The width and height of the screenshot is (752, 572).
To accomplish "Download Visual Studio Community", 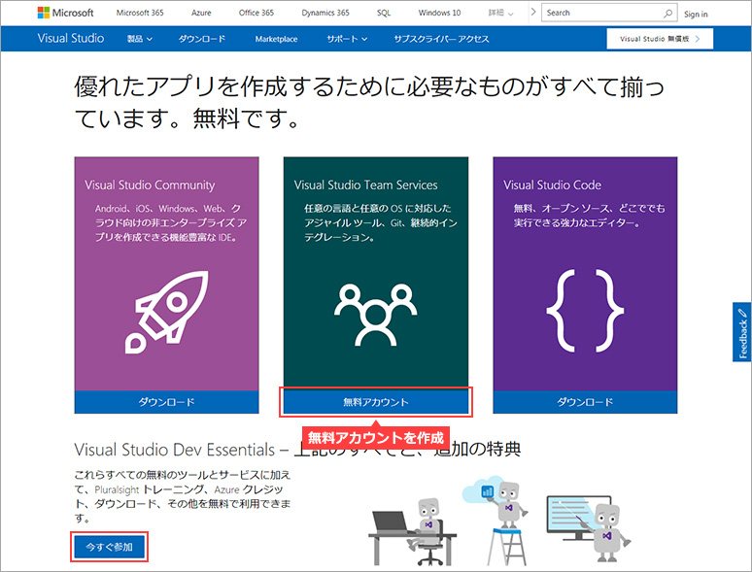I will coord(166,402).
